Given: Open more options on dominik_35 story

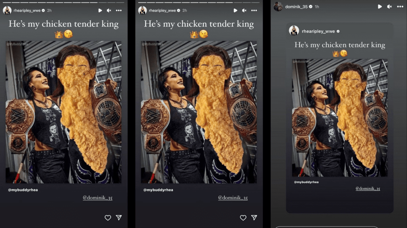Looking at the screenshot, I should click(400, 7).
